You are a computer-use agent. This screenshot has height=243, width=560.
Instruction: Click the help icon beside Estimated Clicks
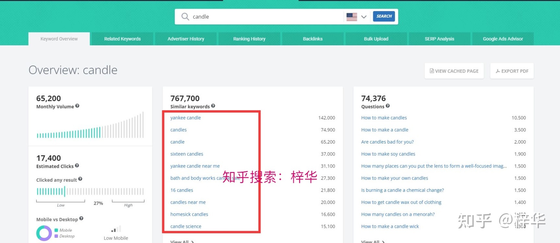(77, 165)
